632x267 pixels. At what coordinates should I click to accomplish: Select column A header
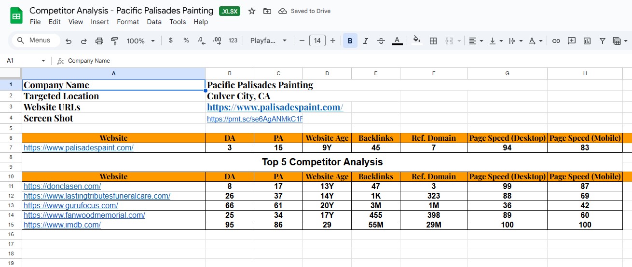coord(114,73)
